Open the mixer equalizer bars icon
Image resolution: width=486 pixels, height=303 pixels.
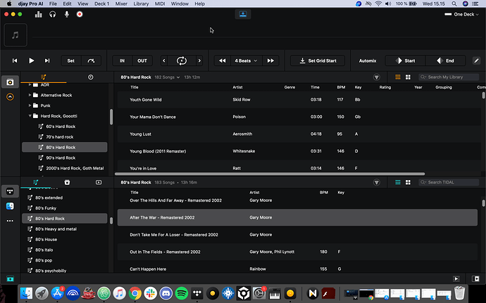click(x=39, y=15)
